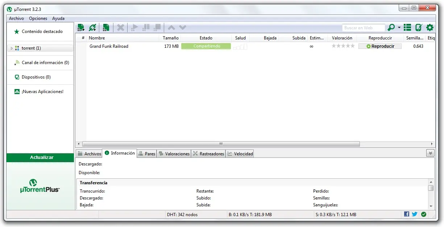Click the Remove torrent X icon

tap(121, 28)
